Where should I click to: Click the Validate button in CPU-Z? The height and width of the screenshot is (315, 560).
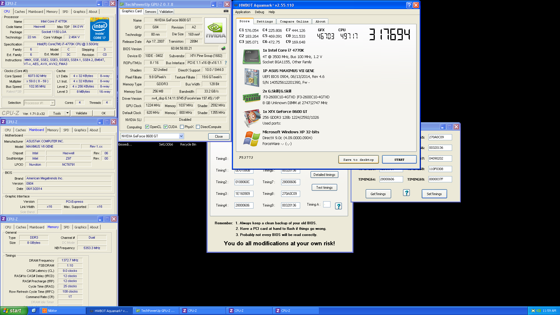click(x=81, y=113)
